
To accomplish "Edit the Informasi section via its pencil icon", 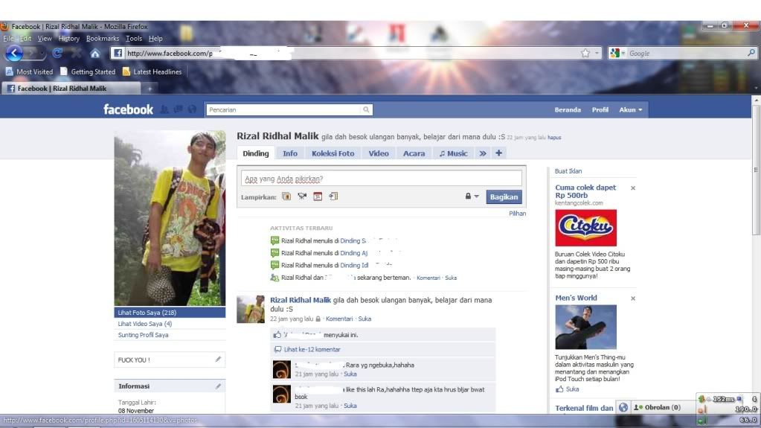I will 218,386.
